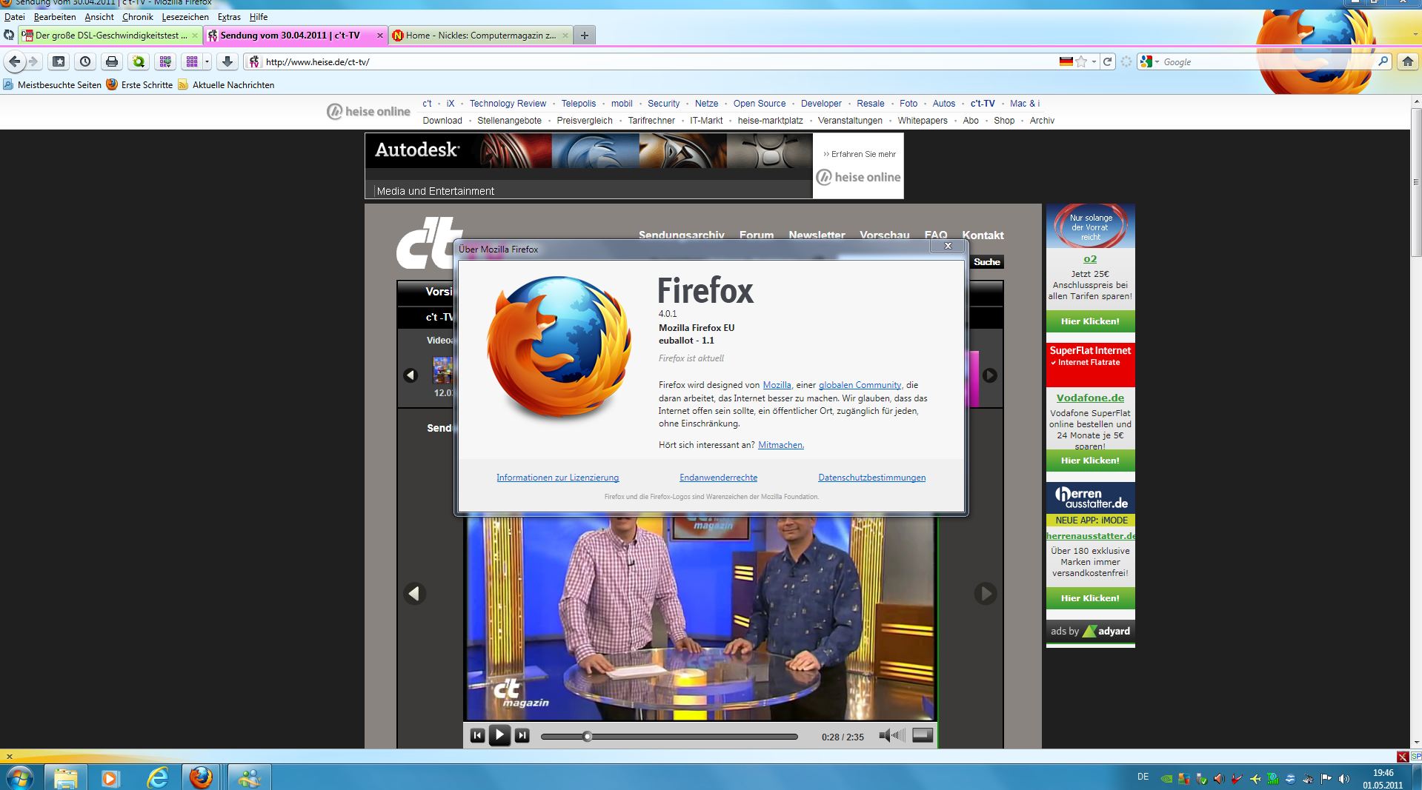Click the c't-TV site icon in the URL bar
The height and width of the screenshot is (790, 1422).
coord(254,61)
